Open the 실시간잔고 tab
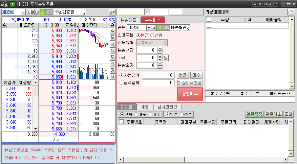The height and width of the screenshot is (164, 297). point(167,107)
